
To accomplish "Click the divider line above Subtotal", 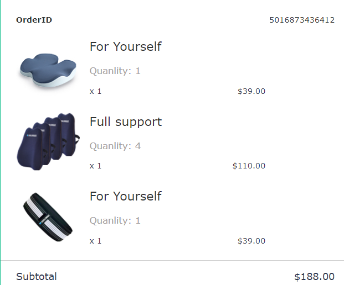I will coord(172,260).
